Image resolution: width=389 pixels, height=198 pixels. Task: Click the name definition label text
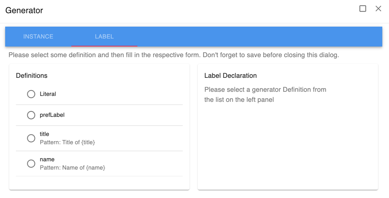47,159
